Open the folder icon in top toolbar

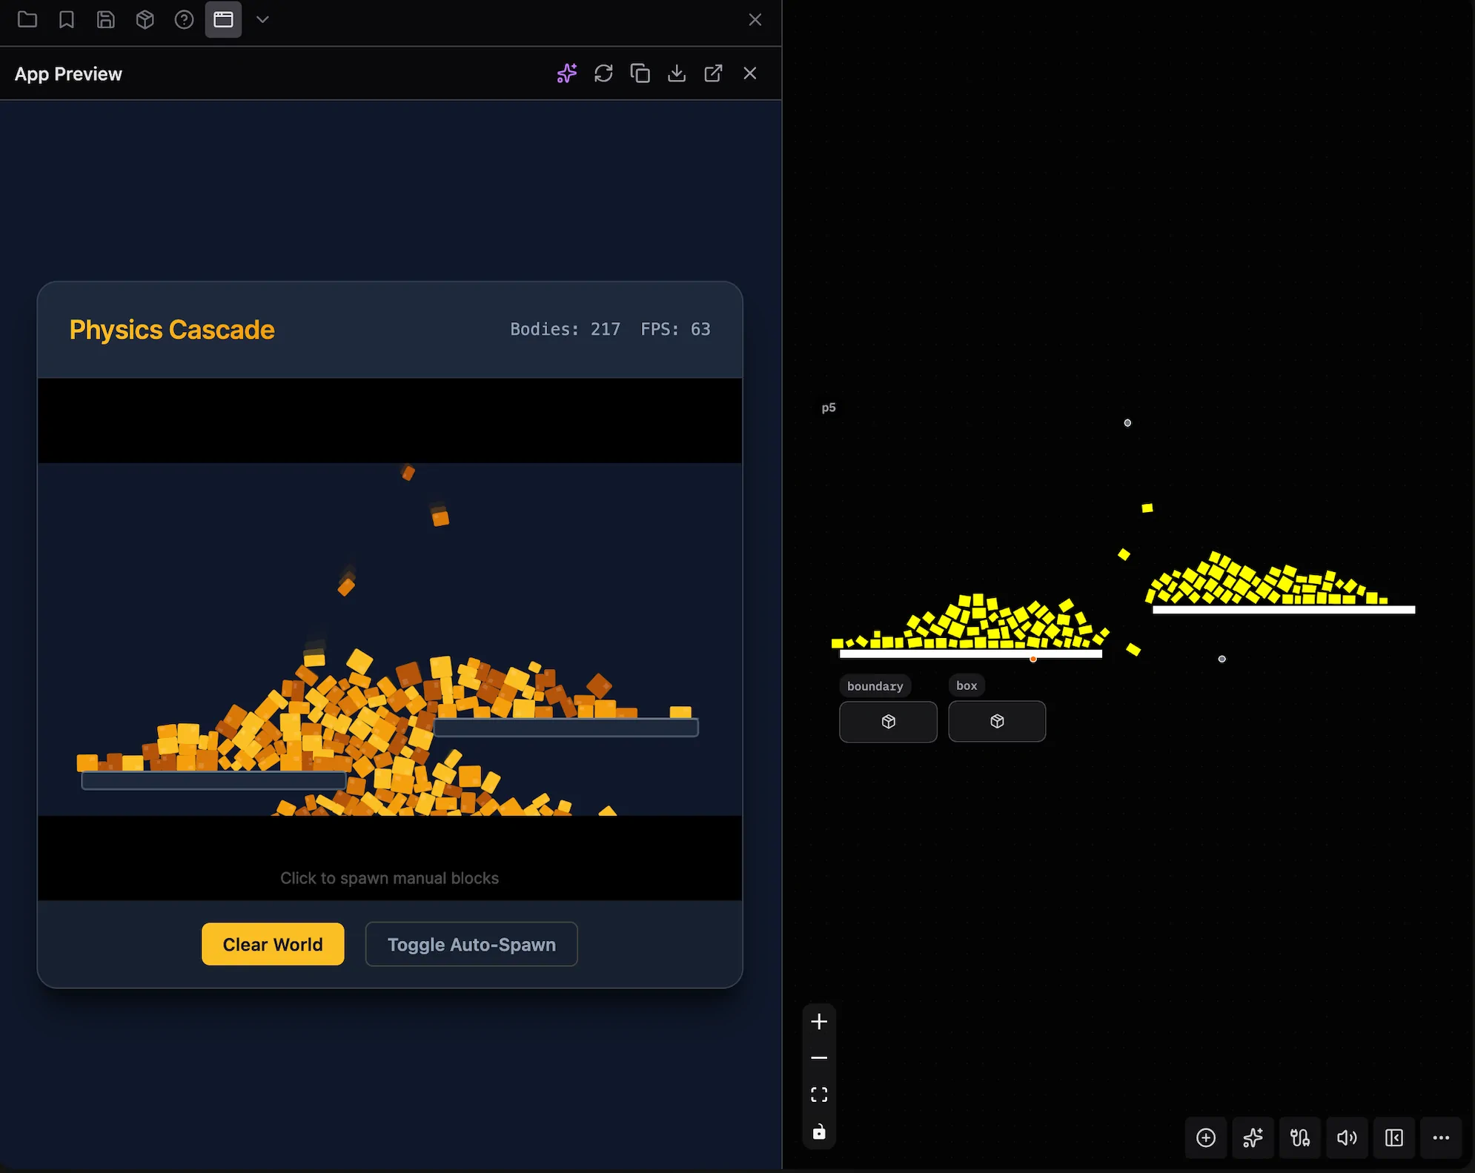tap(27, 19)
